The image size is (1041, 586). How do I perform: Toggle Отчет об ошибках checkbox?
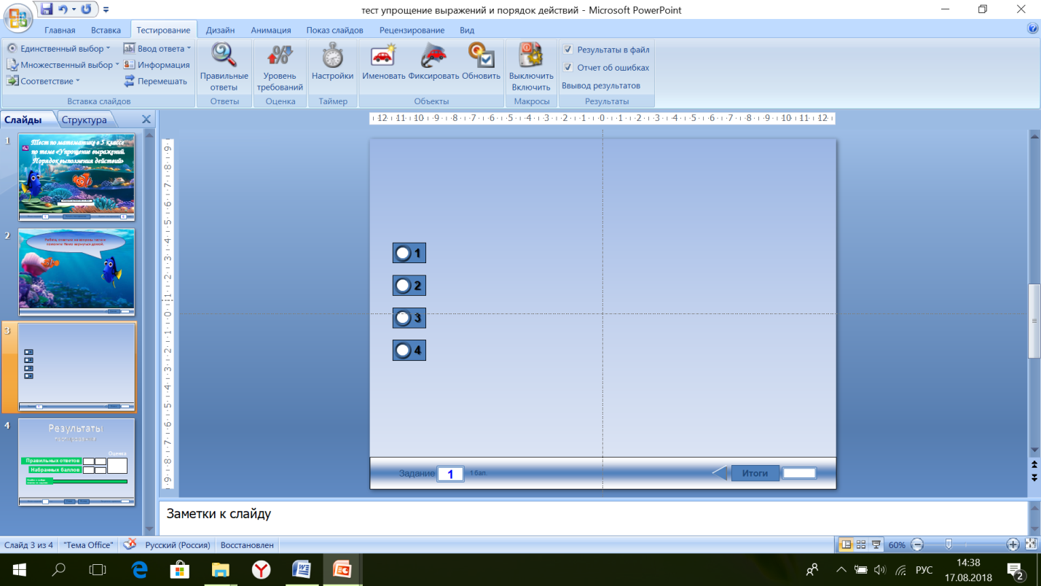(x=568, y=67)
